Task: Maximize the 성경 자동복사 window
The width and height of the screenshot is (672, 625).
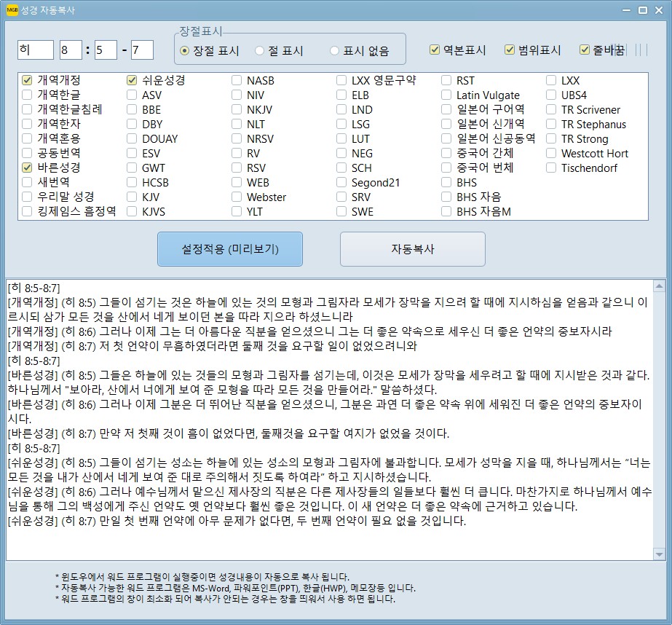Action: [x=643, y=10]
